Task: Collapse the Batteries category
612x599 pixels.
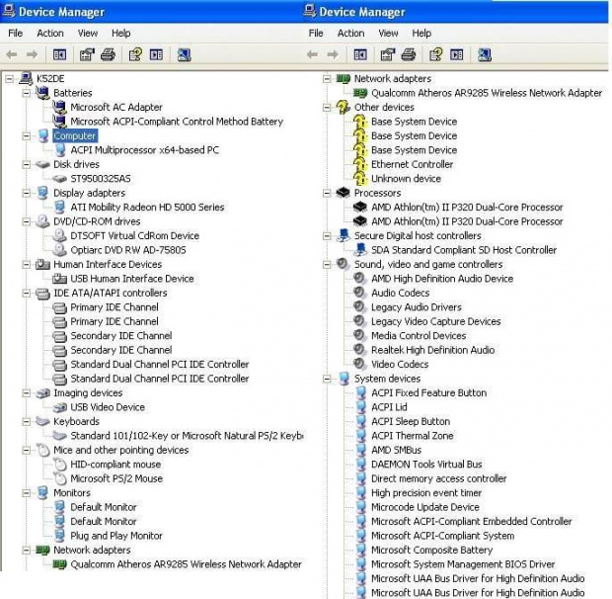Action: coord(26,93)
